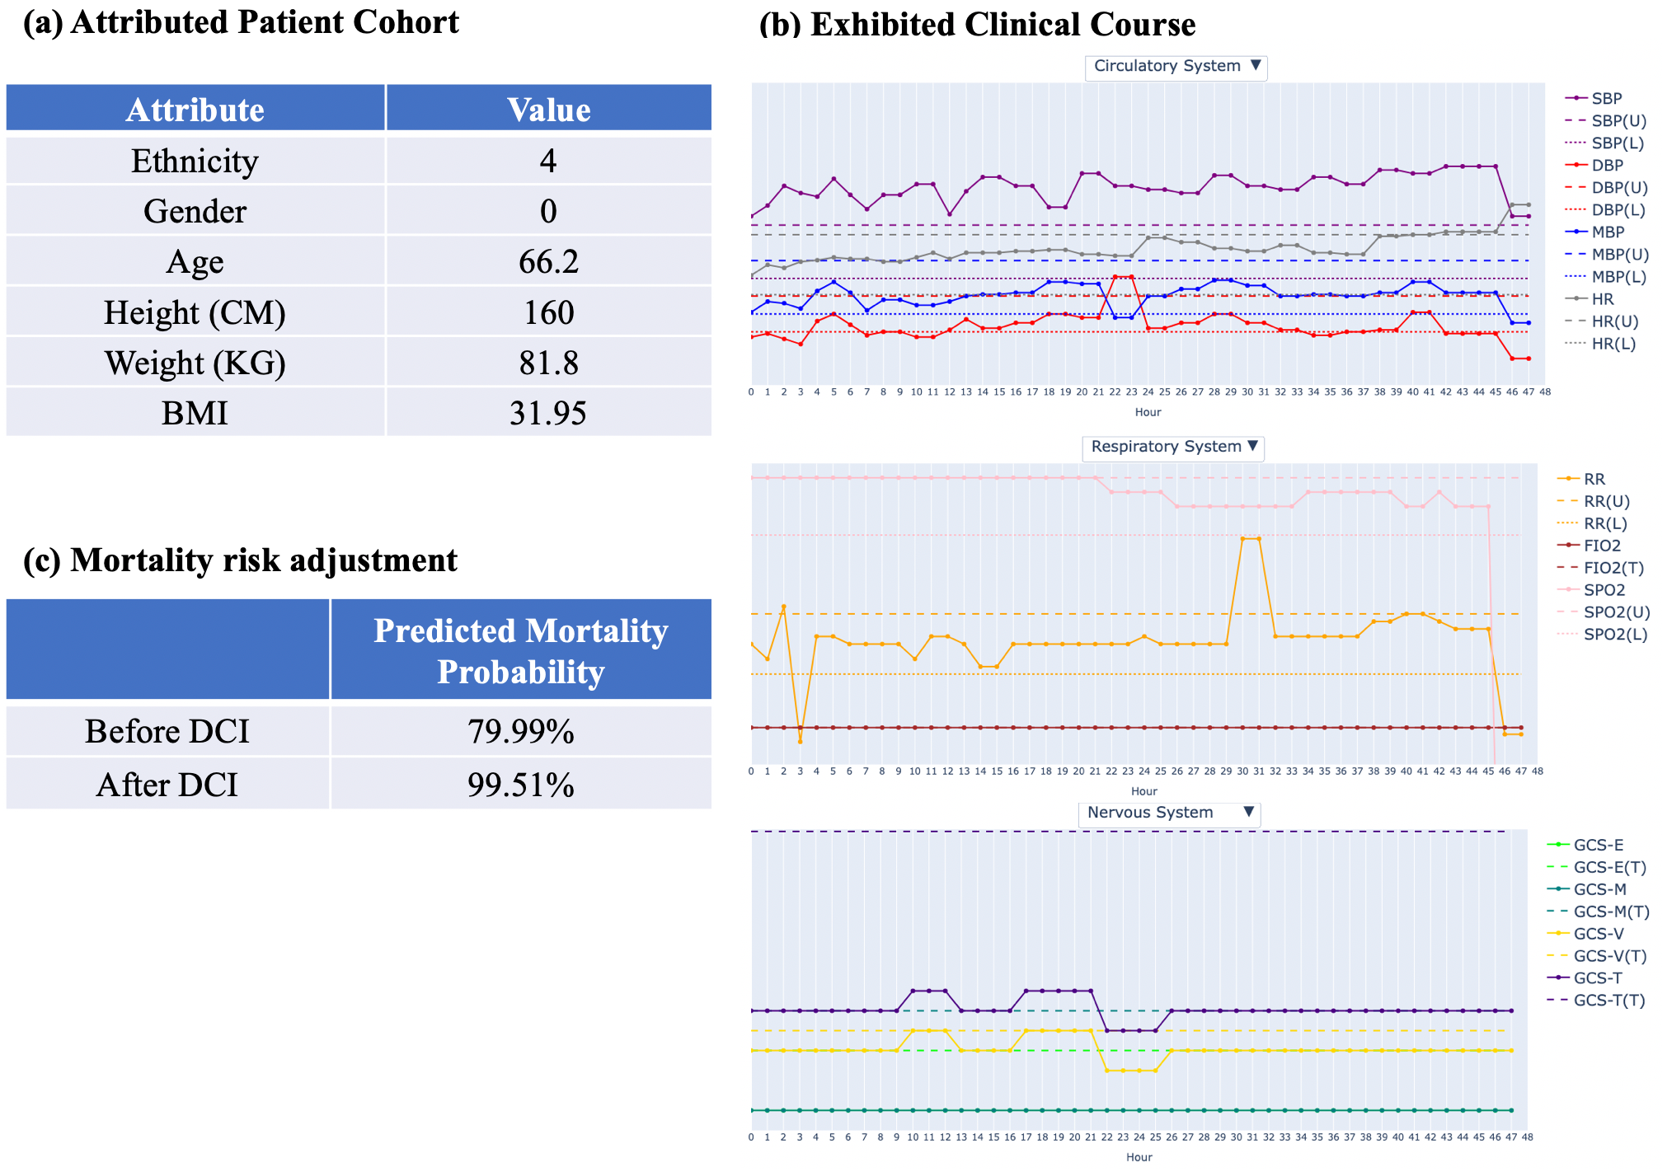Toggle MBP line legend entry
Image resolution: width=1667 pixels, height=1172 pixels.
pos(1607,232)
